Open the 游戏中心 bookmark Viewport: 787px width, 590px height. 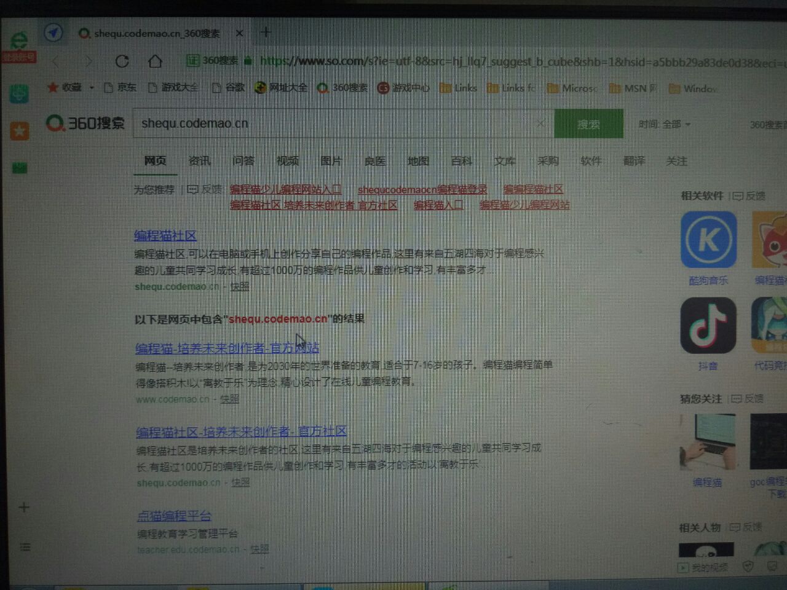point(403,88)
